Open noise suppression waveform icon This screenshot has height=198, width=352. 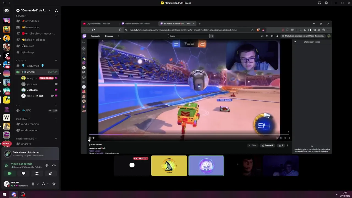click(47, 165)
